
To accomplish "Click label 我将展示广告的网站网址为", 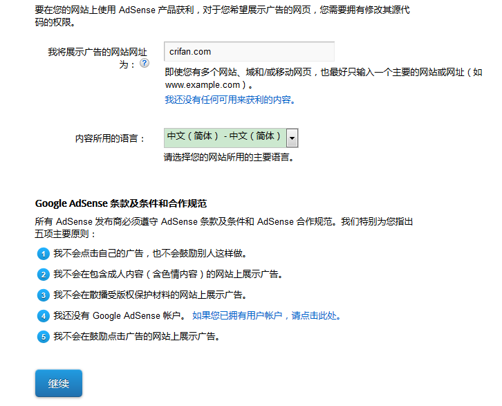I will (x=97, y=58).
